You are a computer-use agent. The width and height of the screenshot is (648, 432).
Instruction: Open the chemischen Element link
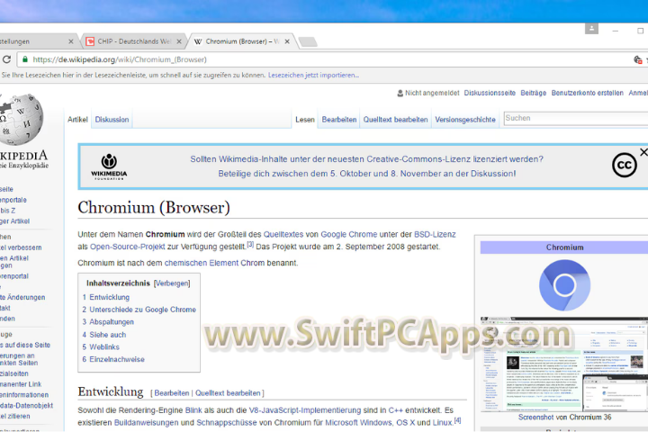click(202, 263)
